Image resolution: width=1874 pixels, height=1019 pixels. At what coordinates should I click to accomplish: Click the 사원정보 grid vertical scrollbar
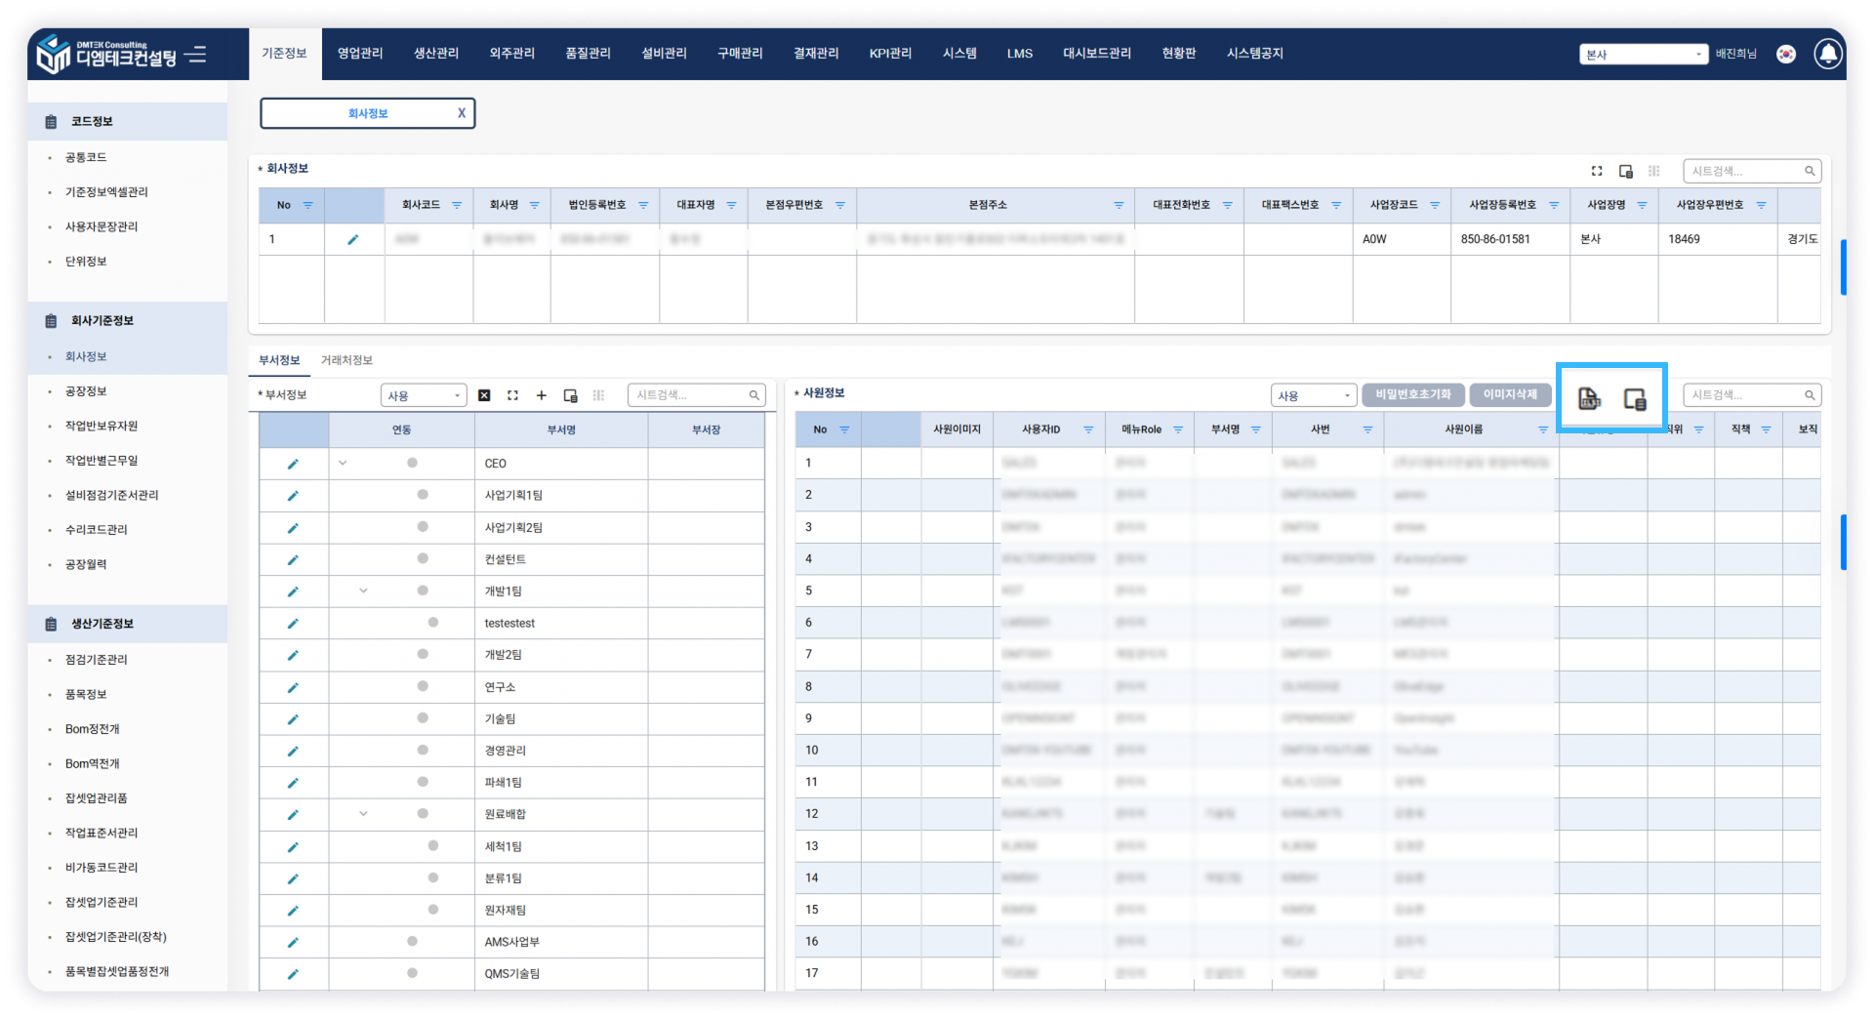(x=1843, y=542)
